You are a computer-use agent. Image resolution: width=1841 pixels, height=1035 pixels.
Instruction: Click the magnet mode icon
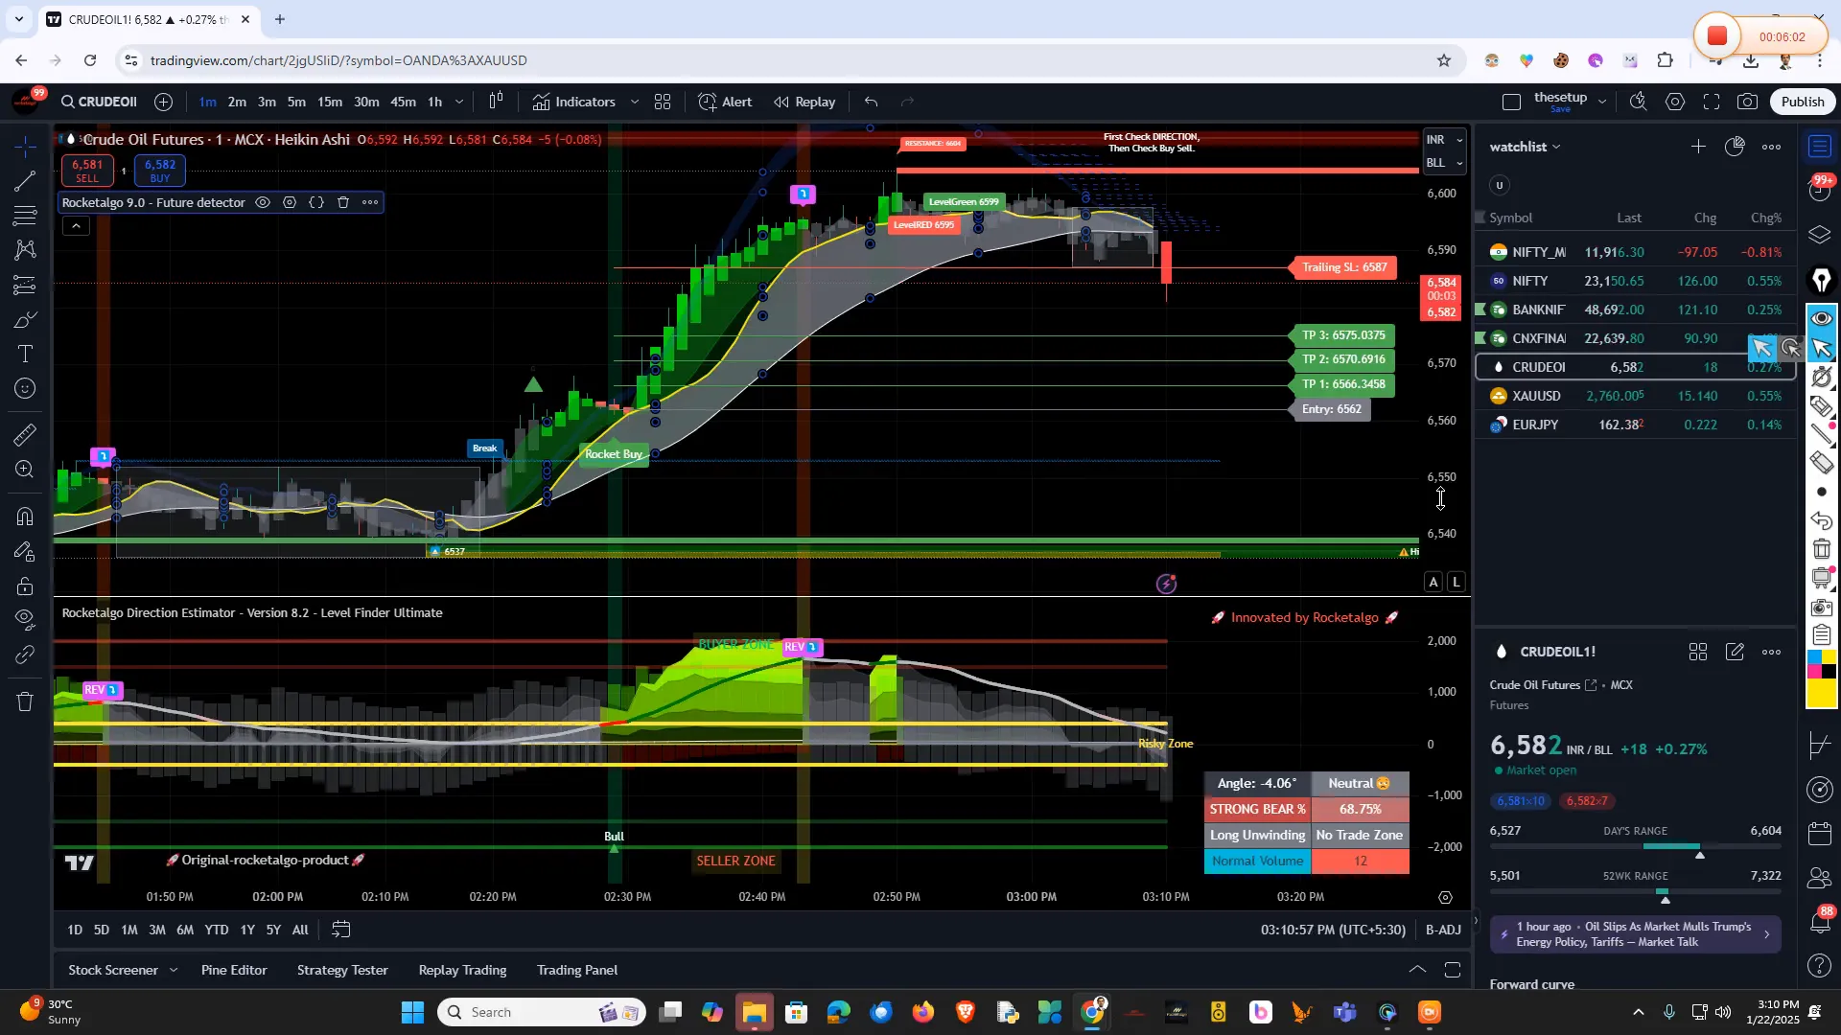pyautogui.click(x=26, y=517)
